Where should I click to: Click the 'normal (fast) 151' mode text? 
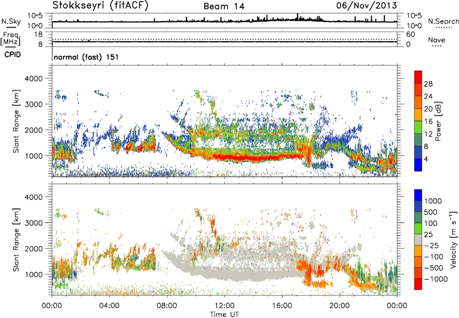click(x=87, y=57)
